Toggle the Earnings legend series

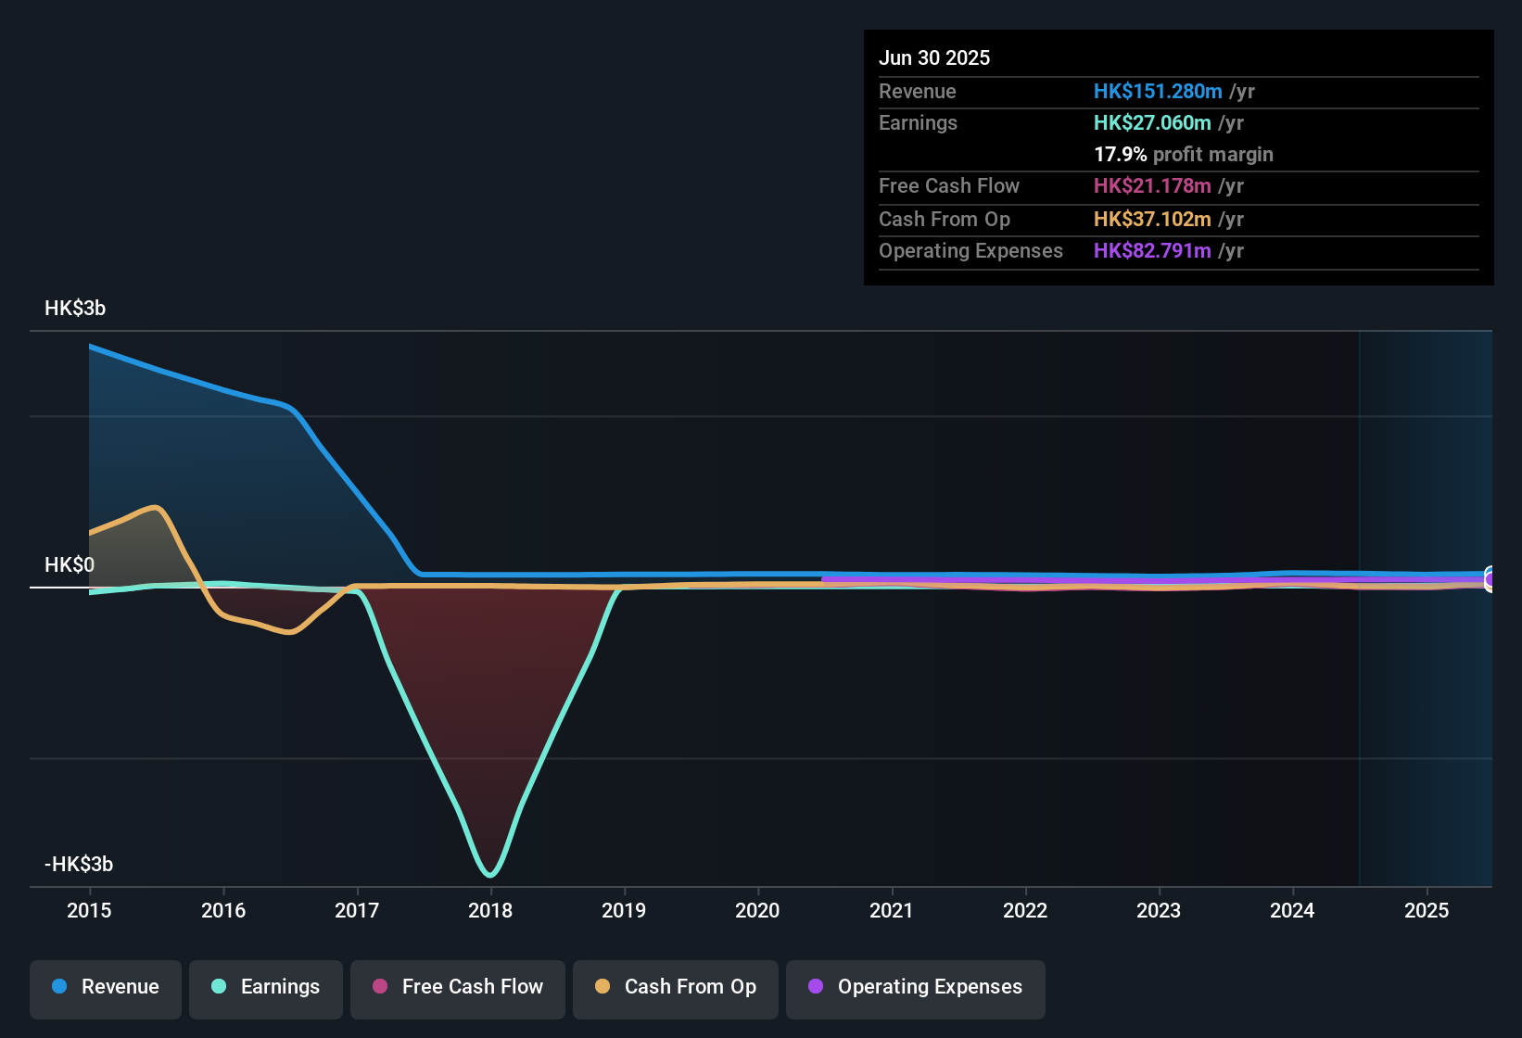click(x=265, y=987)
